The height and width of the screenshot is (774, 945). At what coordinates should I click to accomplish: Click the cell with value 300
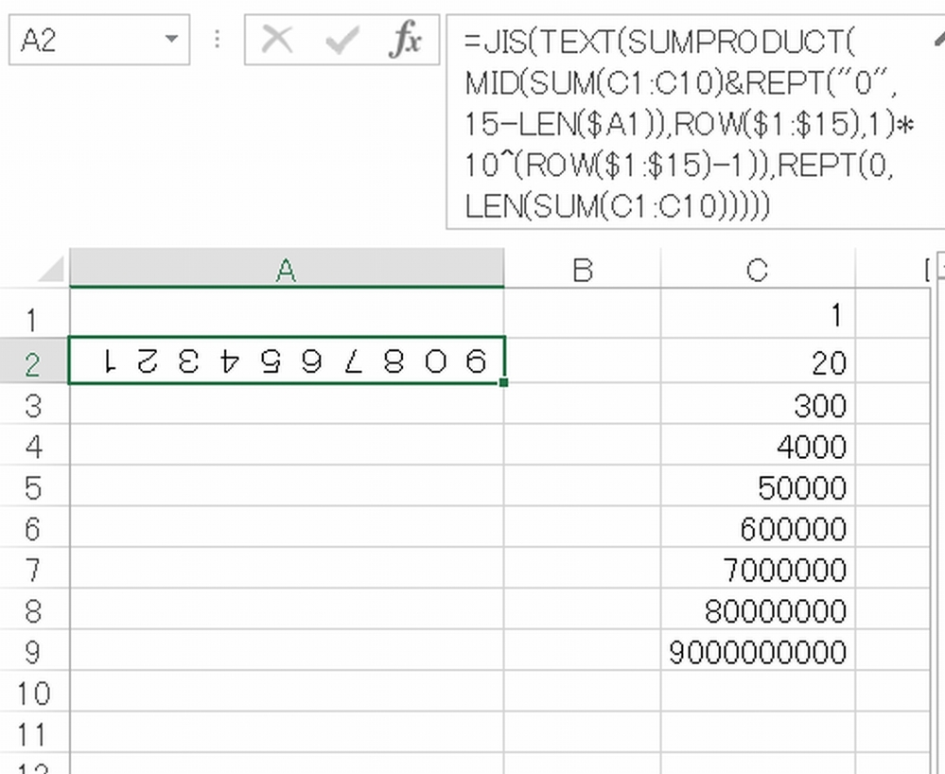(757, 405)
